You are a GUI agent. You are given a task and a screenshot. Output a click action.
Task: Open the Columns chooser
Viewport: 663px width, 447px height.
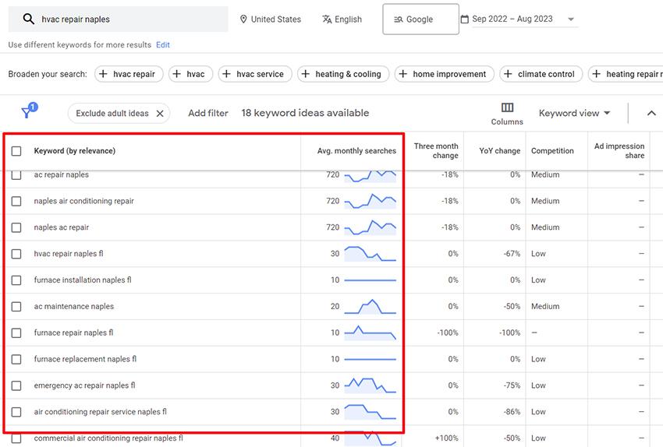[x=507, y=114]
